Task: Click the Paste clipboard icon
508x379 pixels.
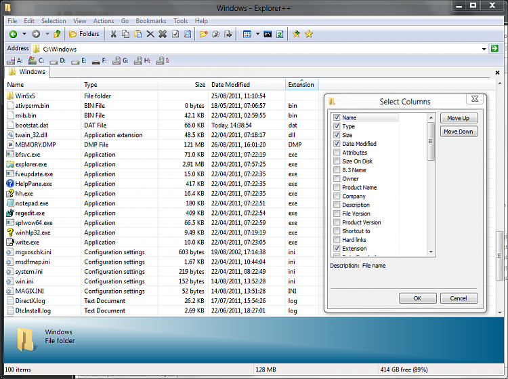Action: (137, 34)
